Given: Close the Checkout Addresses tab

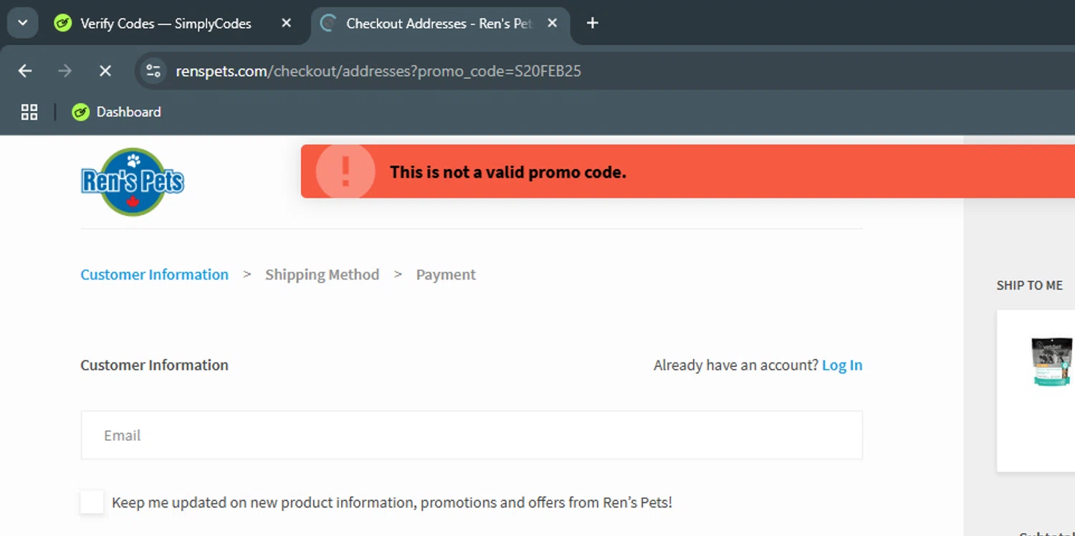Looking at the screenshot, I should click(553, 24).
